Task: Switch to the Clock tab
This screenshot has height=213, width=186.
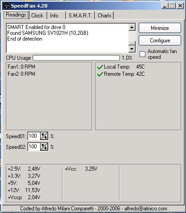Action: (x=37, y=16)
